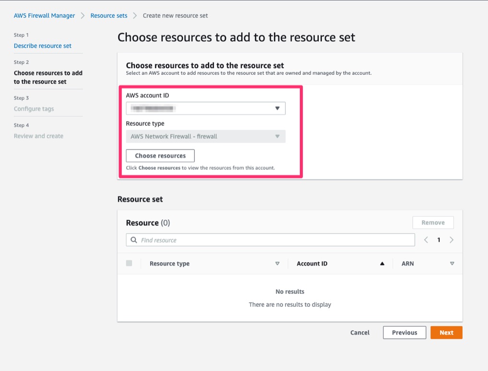Click the Previous button
The image size is (488, 371).
(405, 333)
